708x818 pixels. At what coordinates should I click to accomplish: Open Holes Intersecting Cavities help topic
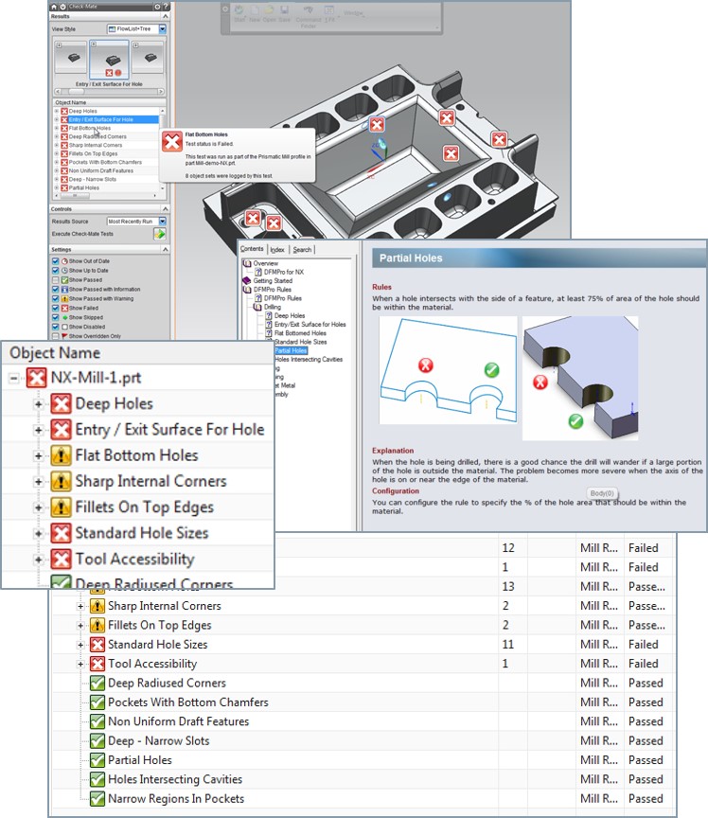click(x=309, y=360)
